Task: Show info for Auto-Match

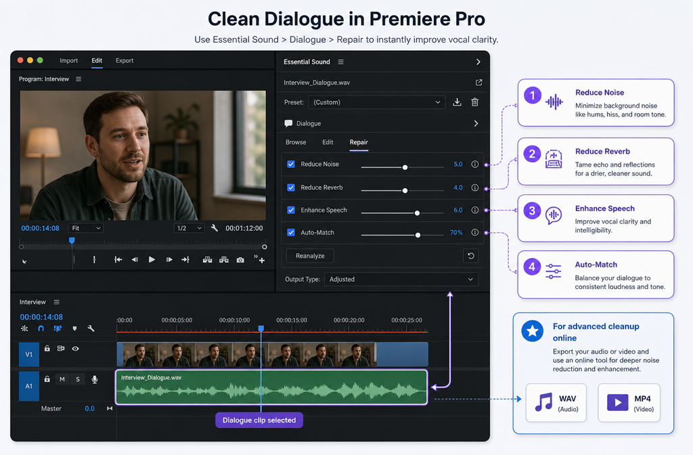Action: [x=474, y=232]
